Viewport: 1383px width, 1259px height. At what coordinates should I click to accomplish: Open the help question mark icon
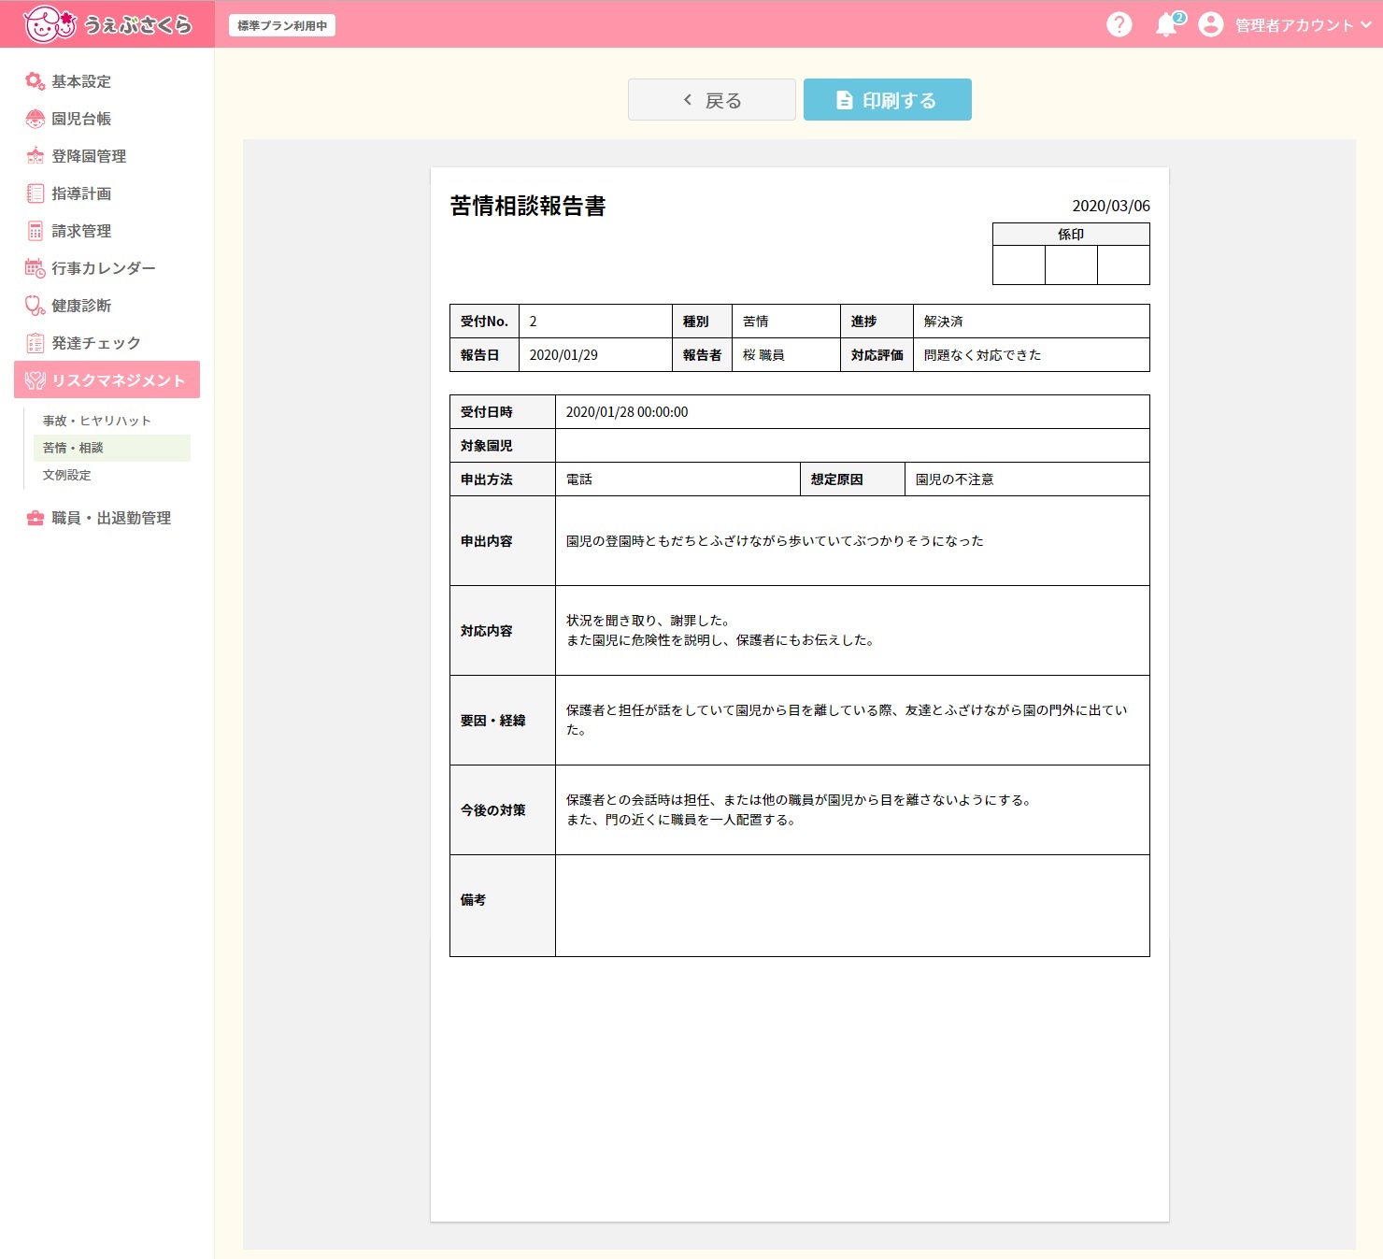(x=1119, y=24)
